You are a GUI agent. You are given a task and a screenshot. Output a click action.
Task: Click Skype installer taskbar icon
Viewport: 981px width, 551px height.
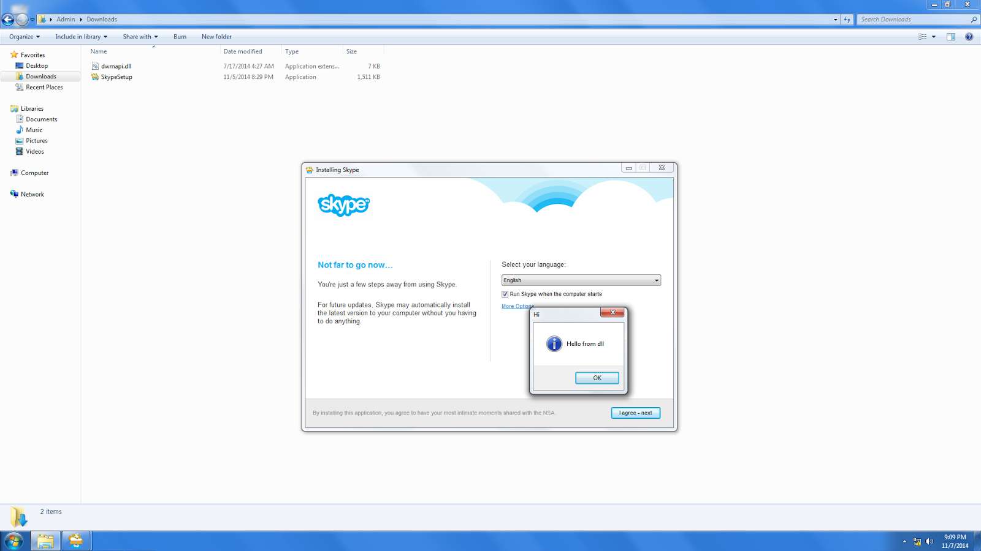point(76,541)
